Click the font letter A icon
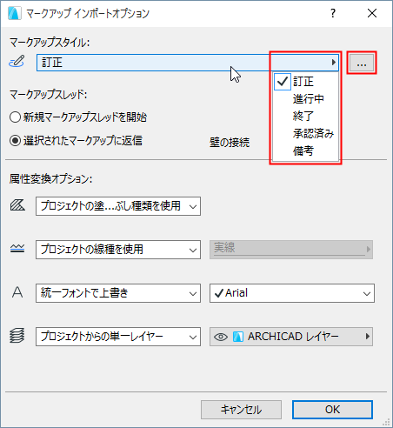 pyautogui.click(x=17, y=292)
